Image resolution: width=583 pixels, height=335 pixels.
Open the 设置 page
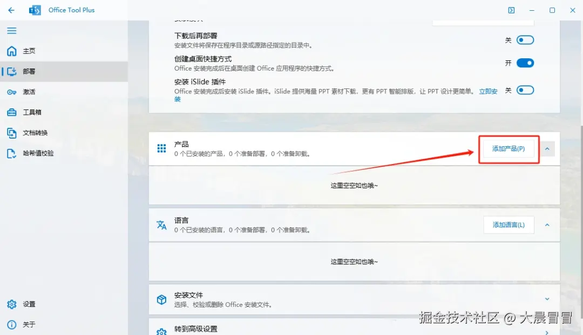coord(64,304)
